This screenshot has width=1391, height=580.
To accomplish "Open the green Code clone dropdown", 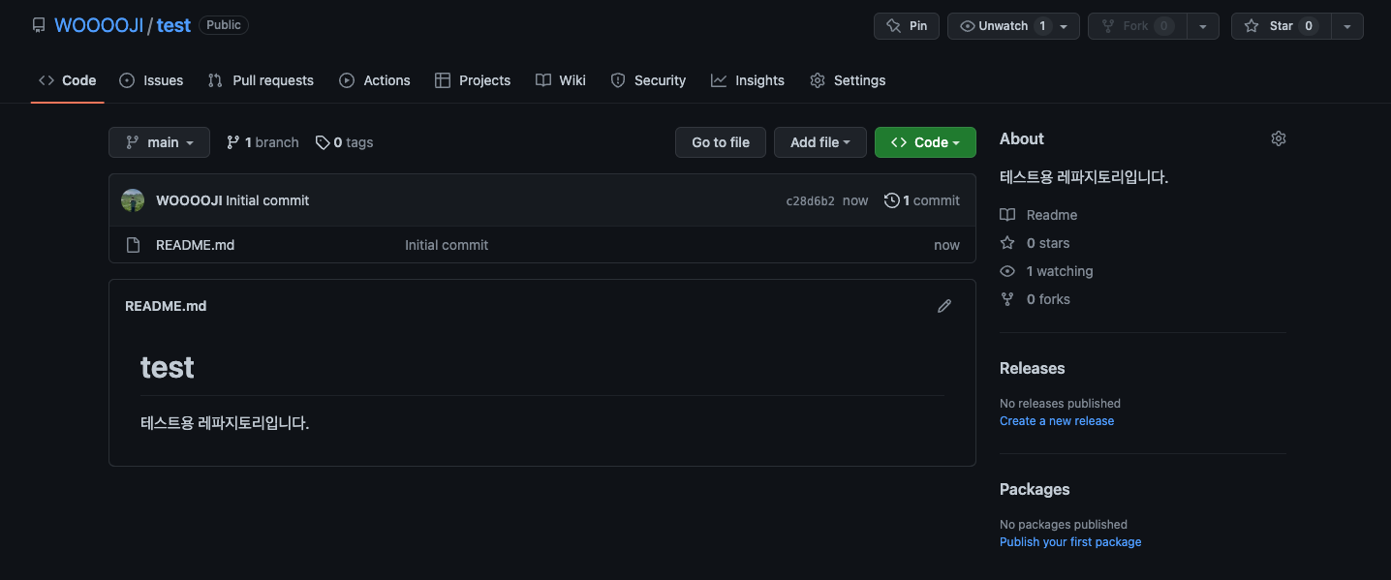I will pyautogui.click(x=925, y=142).
